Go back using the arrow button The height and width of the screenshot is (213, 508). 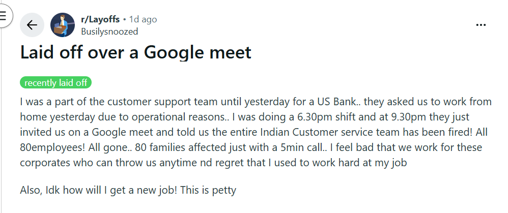pos(32,25)
